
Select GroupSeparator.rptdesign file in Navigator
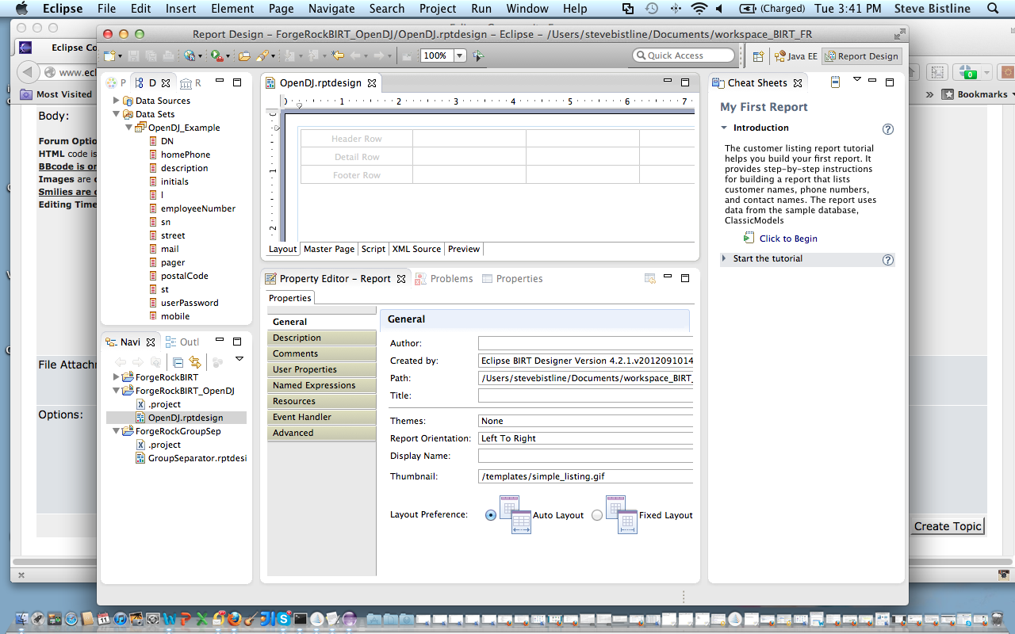pos(197,458)
